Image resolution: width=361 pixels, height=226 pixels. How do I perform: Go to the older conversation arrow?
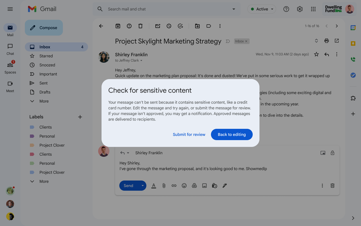click(x=337, y=26)
